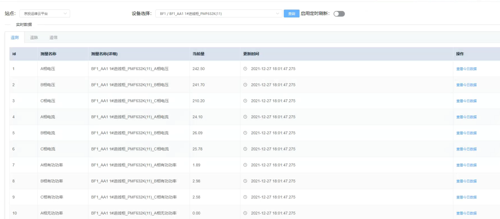Click the clock icon in the B相电流 row

pos(245,133)
